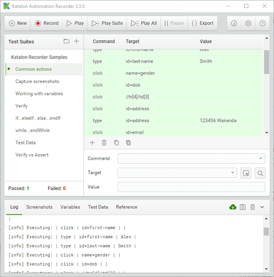Viewport: 274px width, 277px height.
Task: Click the command table scroll down arrow
Action: click(x=267, y=133)
